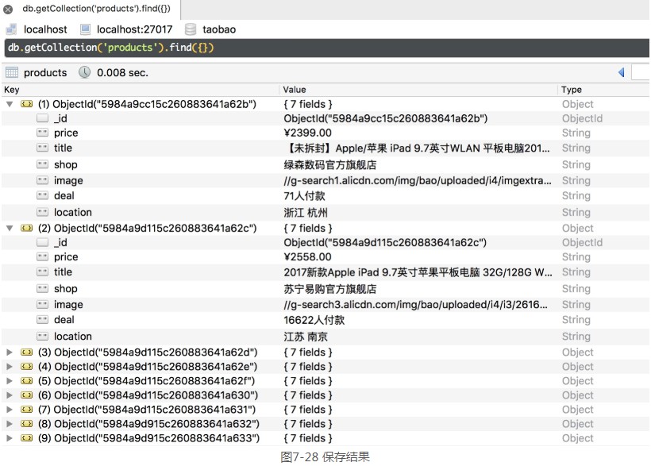
Task: Click into the query input field
Action: point(326,48)
